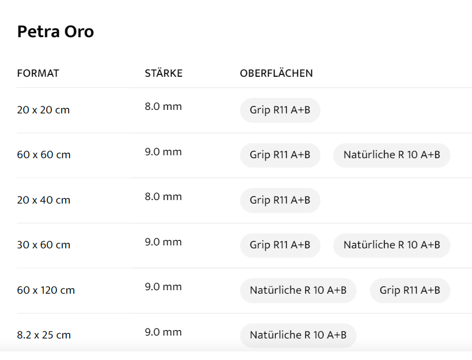Click the 30 x 60 cm format cell
Viewport: 472px width, 360px height.
pos(43,245)
